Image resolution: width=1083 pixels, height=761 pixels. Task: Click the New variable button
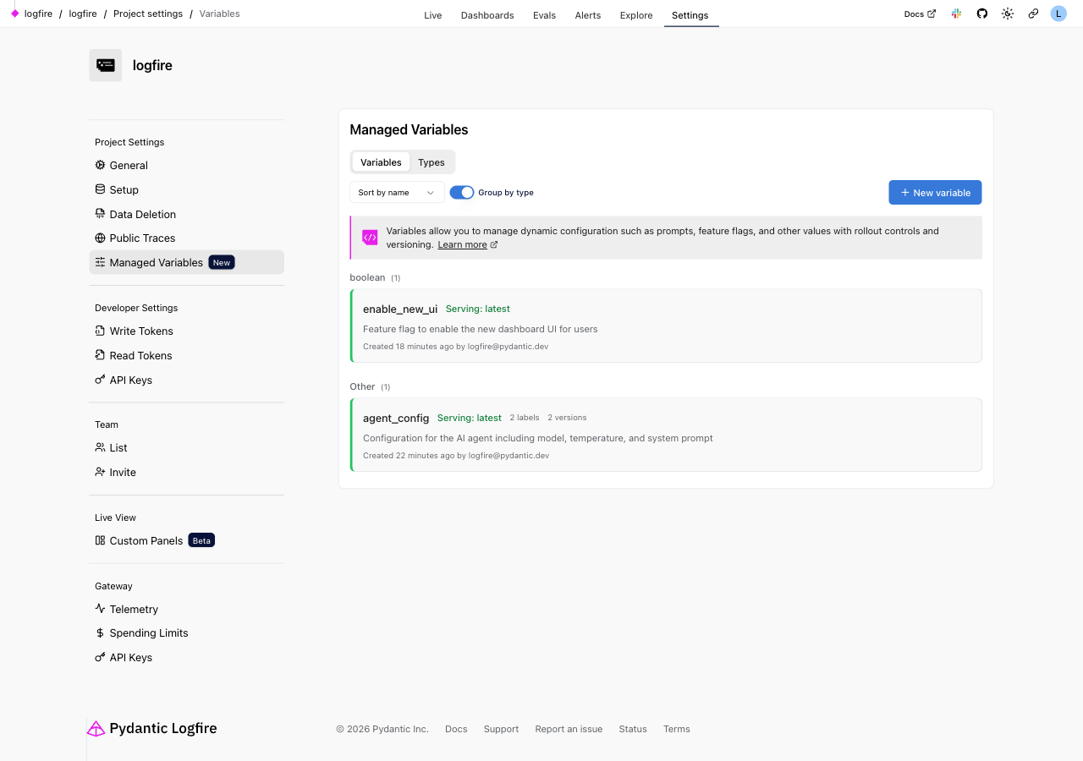pyautogui.click(x=935, y=193)
